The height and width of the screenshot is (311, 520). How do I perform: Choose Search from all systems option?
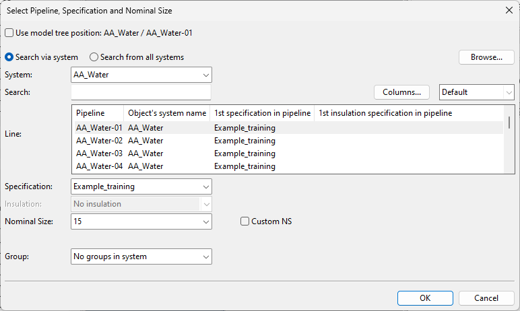coord(94,57)
